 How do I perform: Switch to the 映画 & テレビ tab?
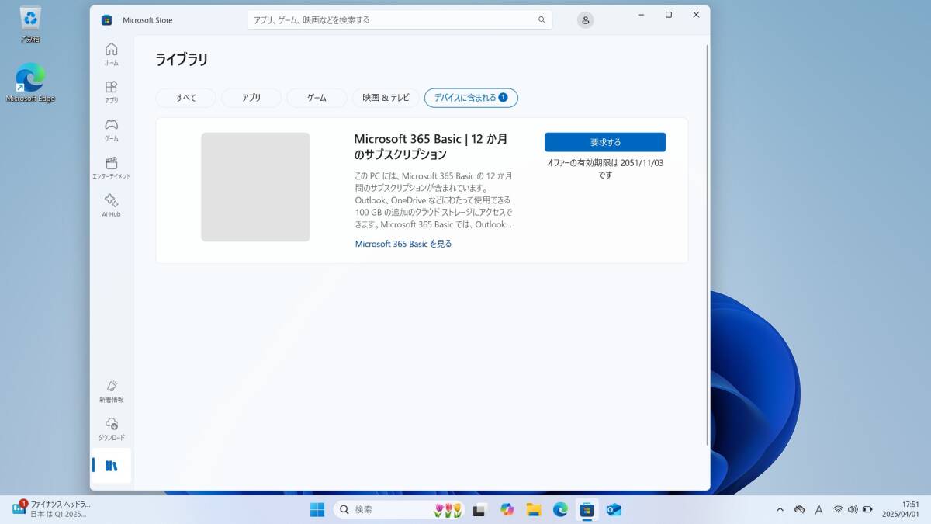[386, 98]
